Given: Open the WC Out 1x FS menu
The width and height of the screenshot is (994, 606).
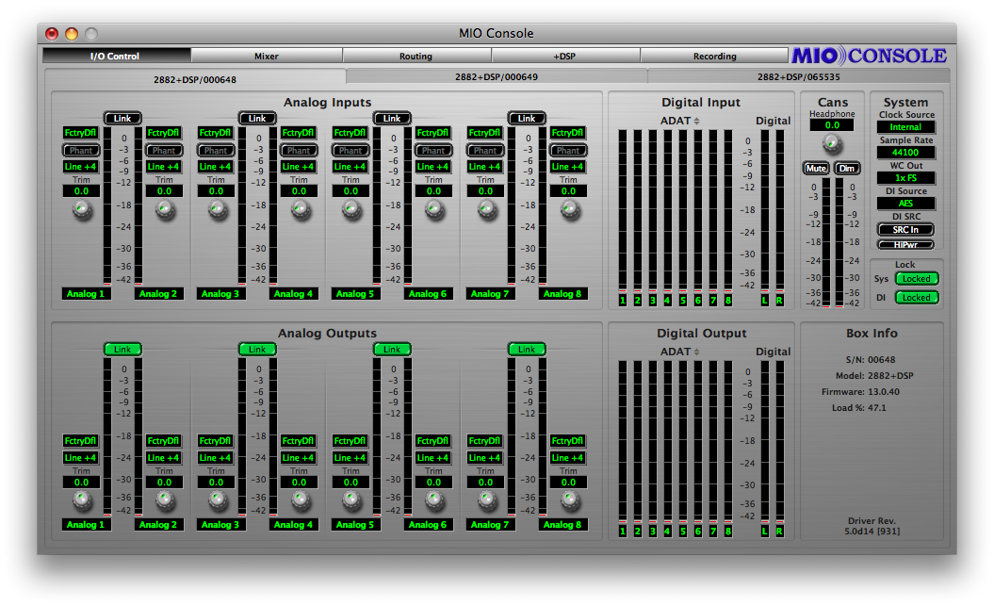Looking at the screenshot, I should click(x=905, y=177).
